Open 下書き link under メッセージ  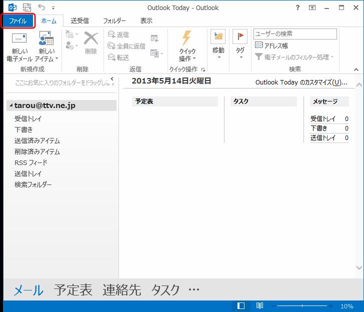[318, 128]
